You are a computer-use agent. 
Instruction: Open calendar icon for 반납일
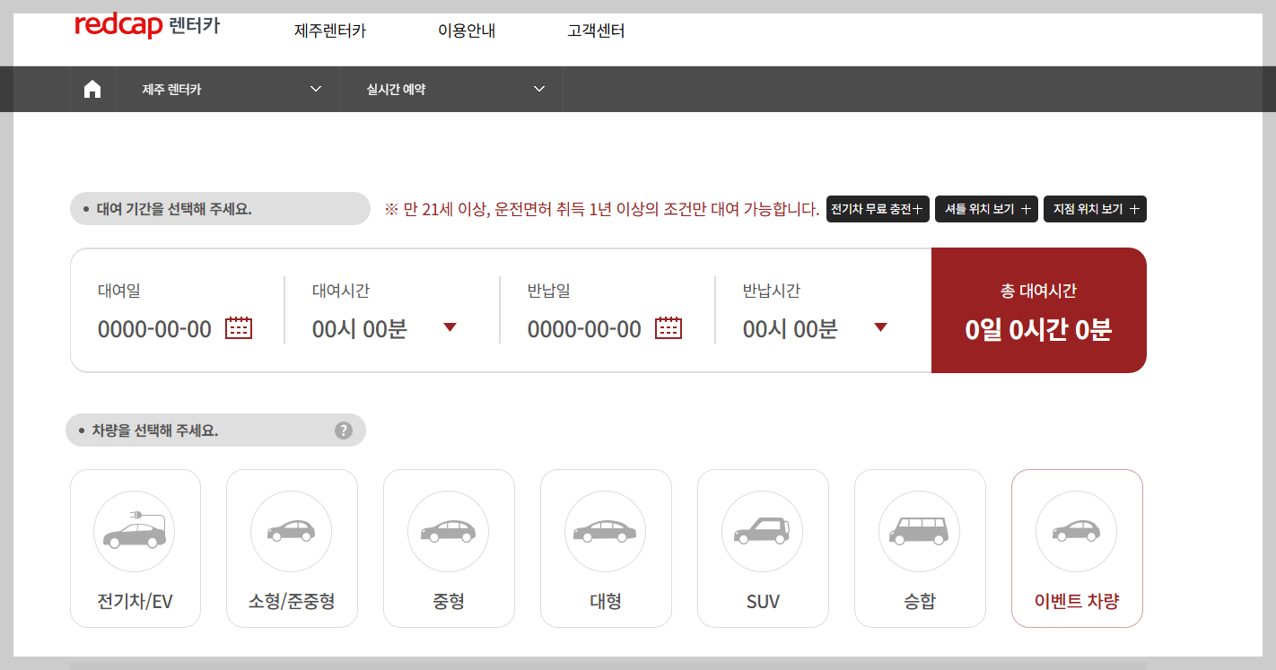click(669, 328)
